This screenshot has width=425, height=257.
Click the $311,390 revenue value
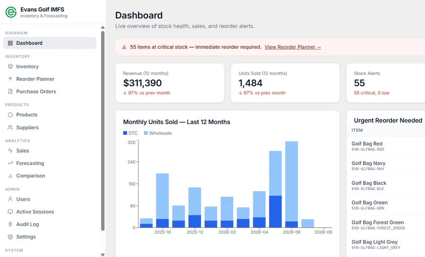(x=142, y=83)
